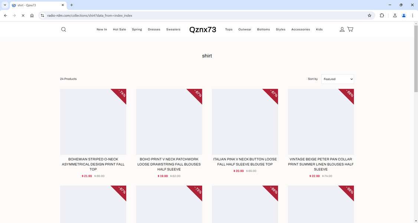Open the Dresses menu item
Viewport: 418px width, 223px height.
coord(154,30)
